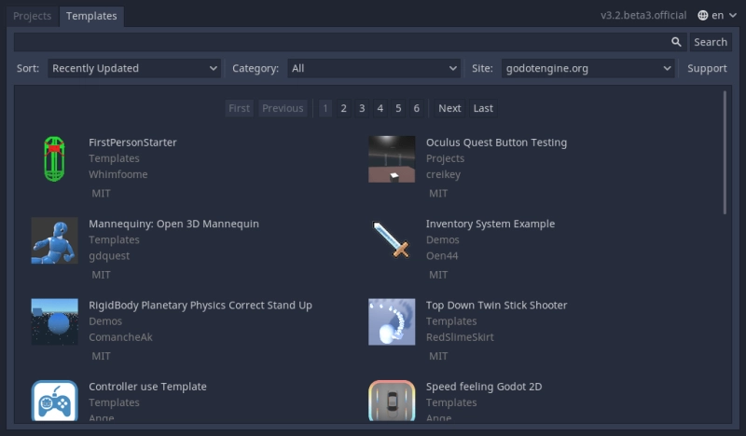This screenshot has height=436, width=746.
Task: Go to page 2
Action: coord(343,108)
